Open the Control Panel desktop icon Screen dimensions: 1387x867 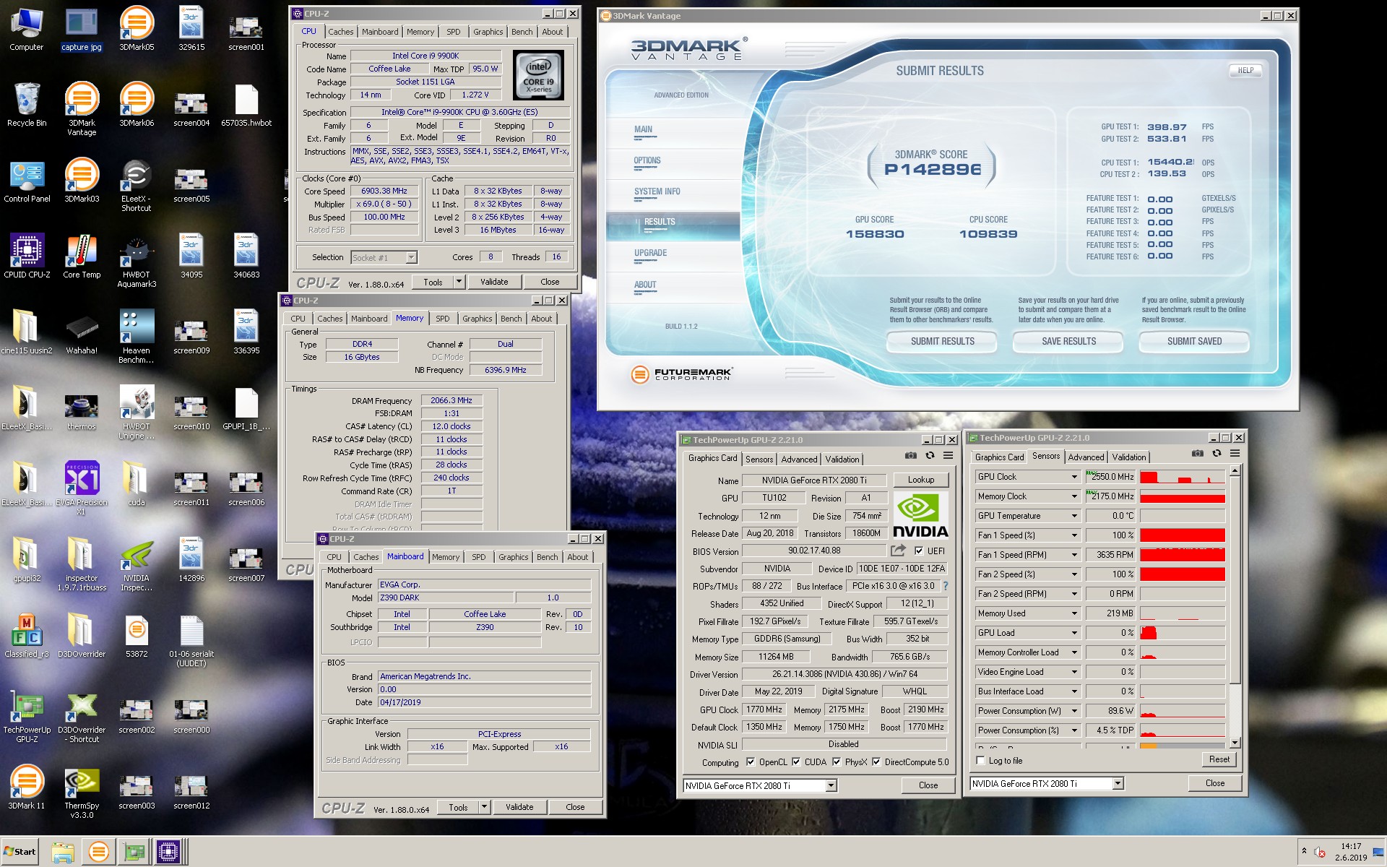coord(27,180)
